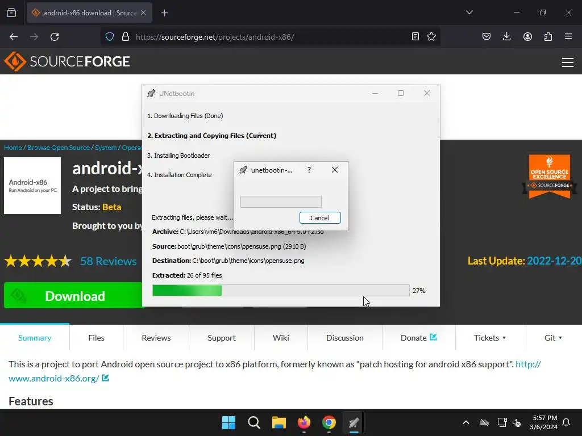Switch to the Files tab
Screen dimensions: 582x436
[96, 338]
